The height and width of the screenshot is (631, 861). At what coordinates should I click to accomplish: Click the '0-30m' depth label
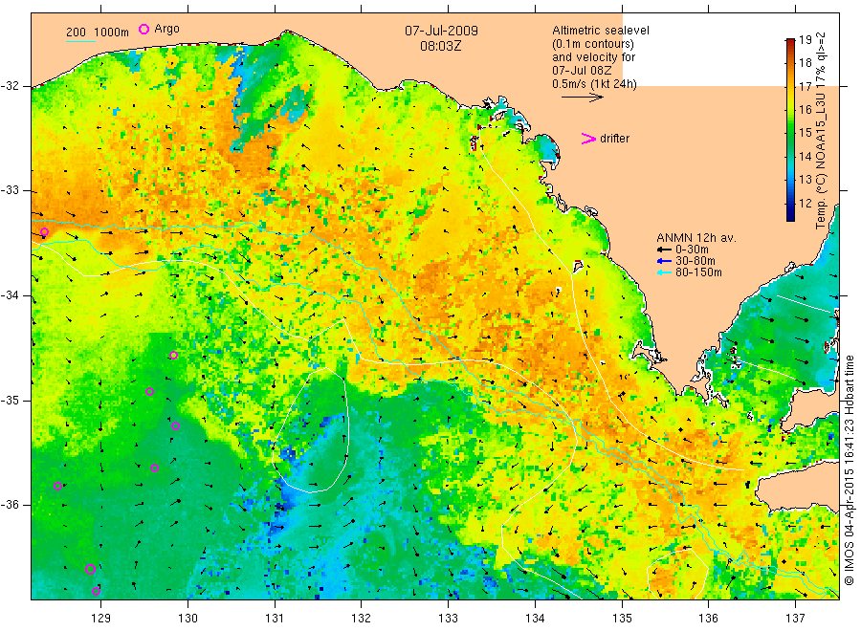[x=692, y=250]
